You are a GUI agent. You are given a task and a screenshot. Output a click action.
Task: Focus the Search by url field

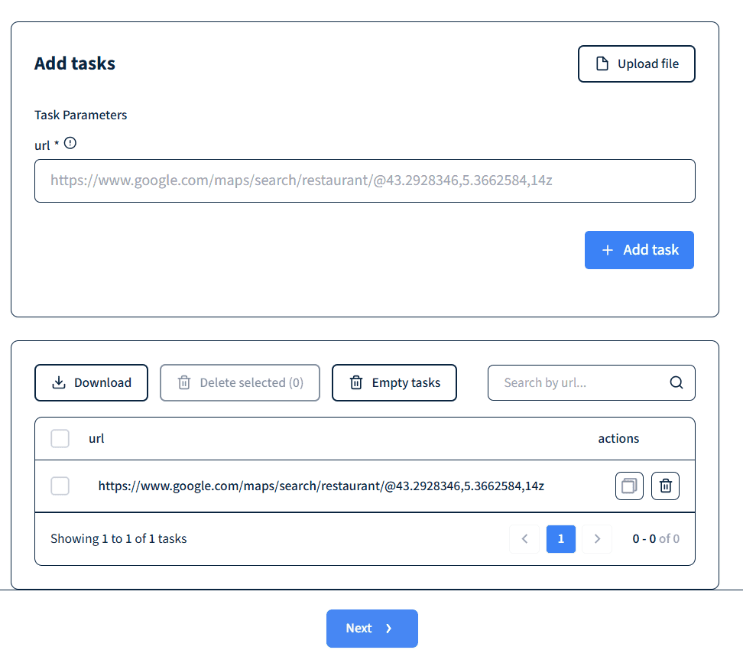click(x=581, y=382)
